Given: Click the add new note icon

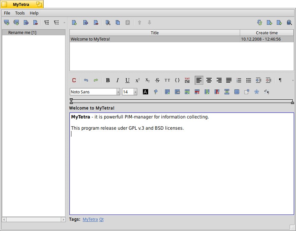Looking at the screenshot, I should 74,23.
